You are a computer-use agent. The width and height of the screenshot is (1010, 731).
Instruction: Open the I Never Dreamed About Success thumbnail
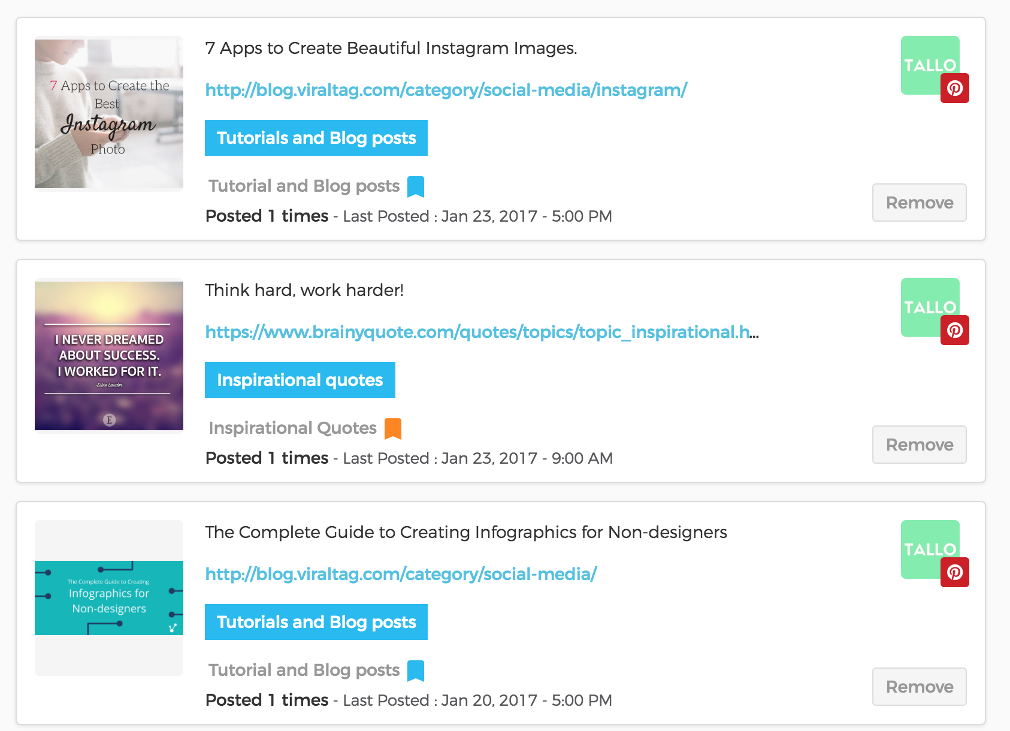109,356
